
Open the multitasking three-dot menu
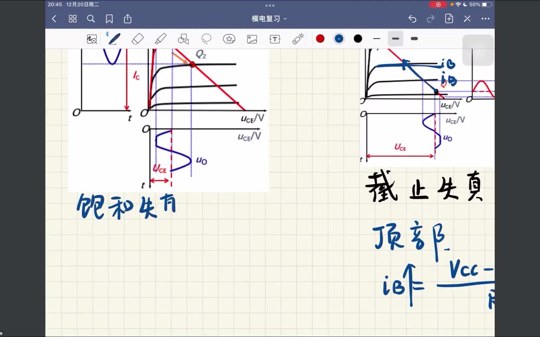point(270,5)
